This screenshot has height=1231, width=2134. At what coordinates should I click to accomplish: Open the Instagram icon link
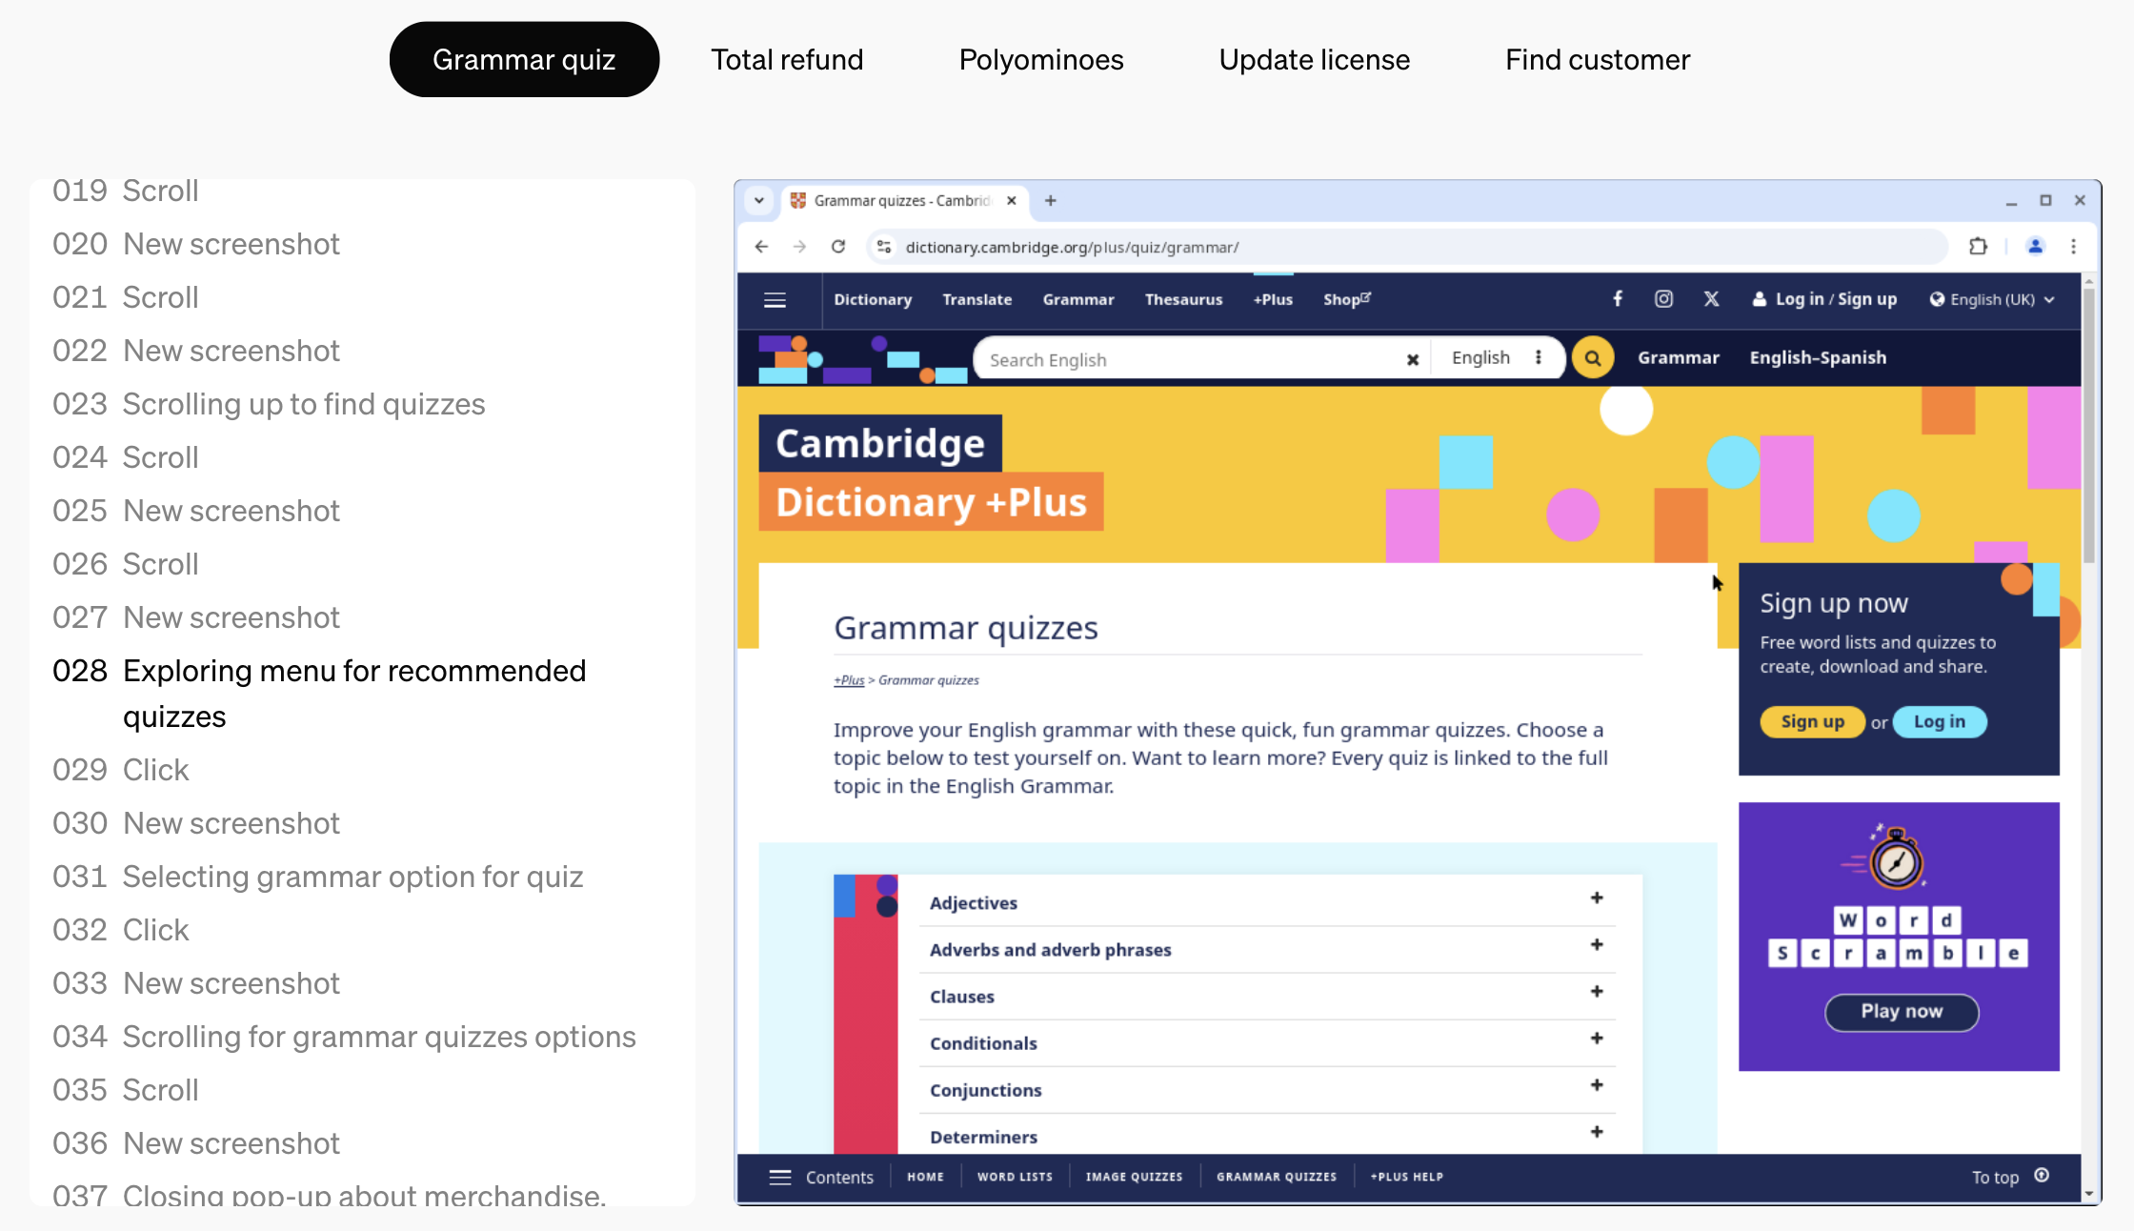[1663, 299]
